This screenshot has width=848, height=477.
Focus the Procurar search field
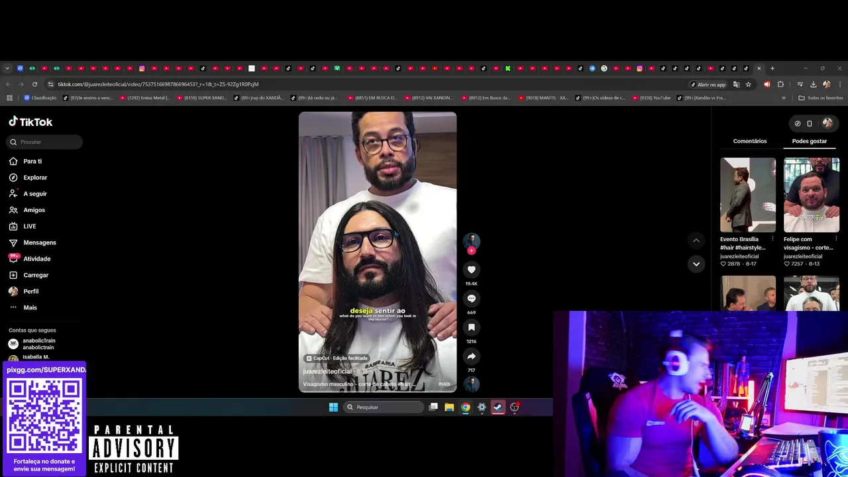click(45, 142)
